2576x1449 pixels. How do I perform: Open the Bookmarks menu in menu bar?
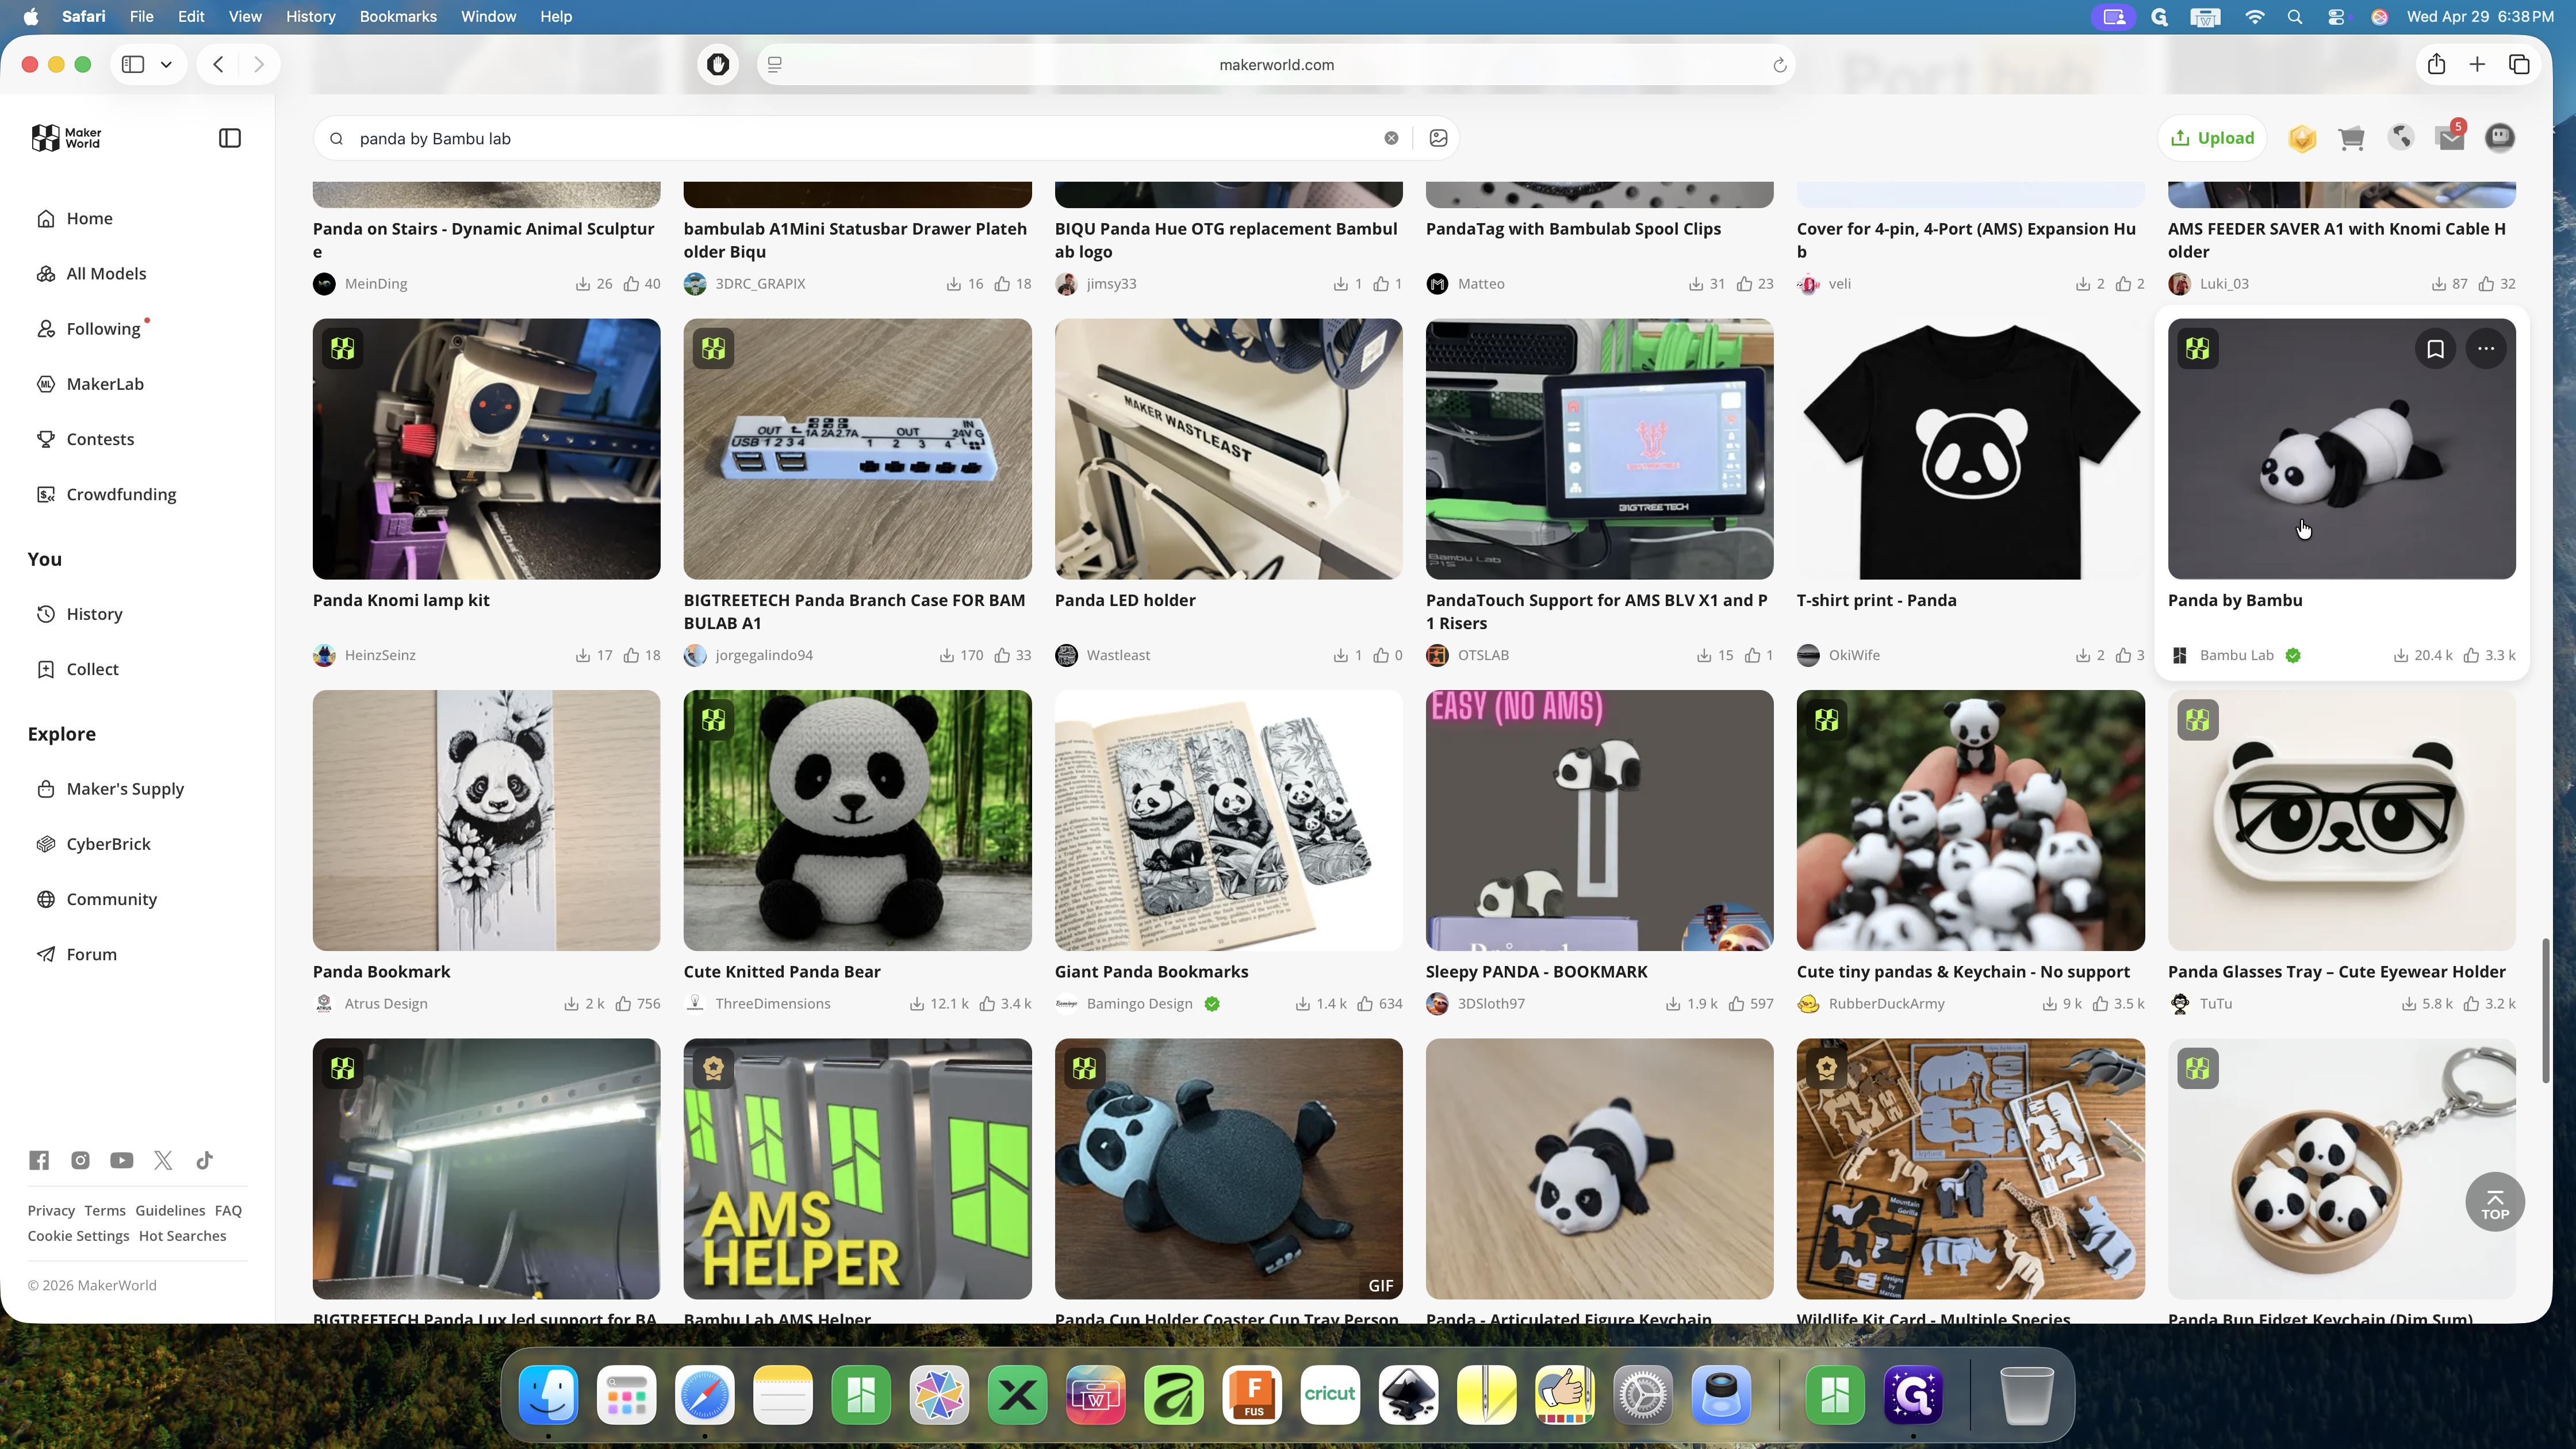[x=398, y=16]
